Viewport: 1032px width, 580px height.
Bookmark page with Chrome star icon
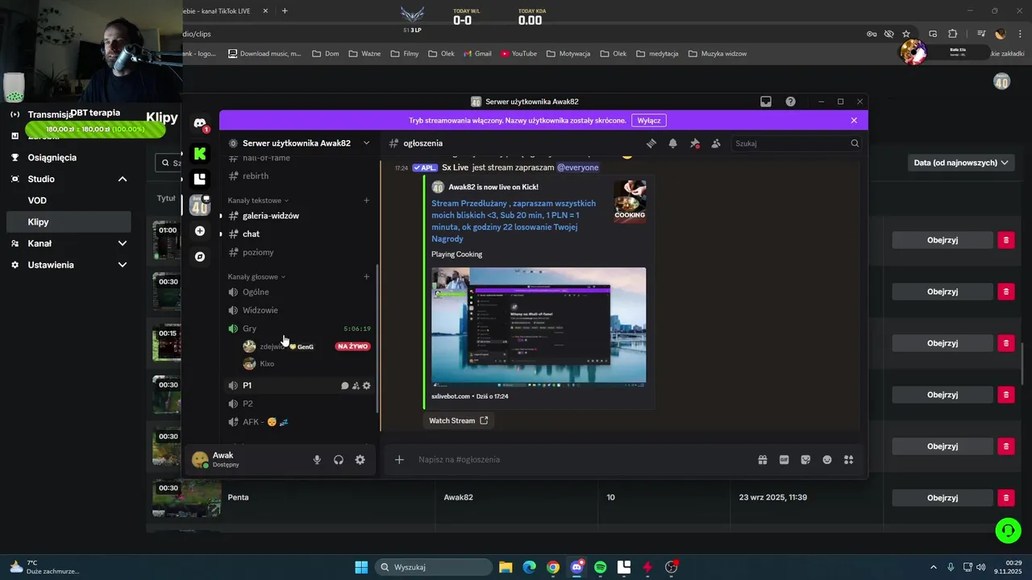906,34
